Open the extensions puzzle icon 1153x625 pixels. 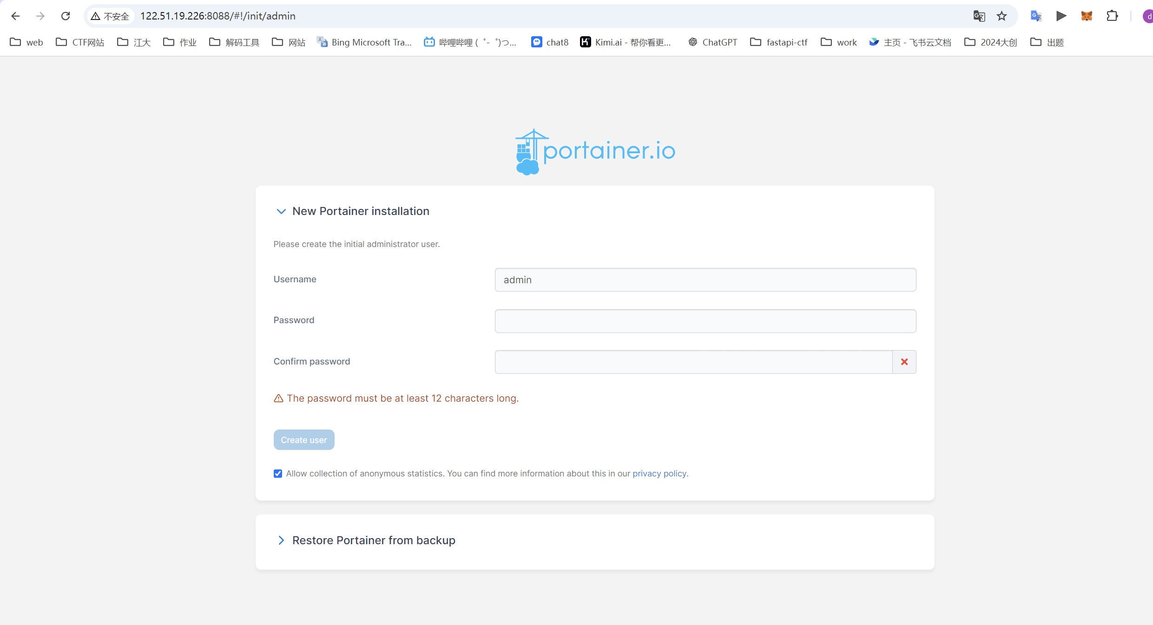tap(1112, 16)
